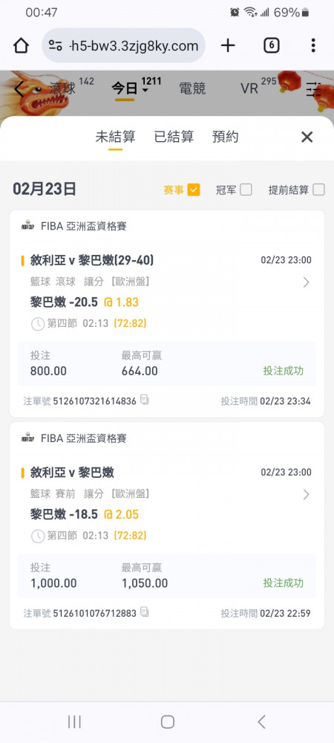
Task: Switch to the 預約 tab
Action: (225, 137)
